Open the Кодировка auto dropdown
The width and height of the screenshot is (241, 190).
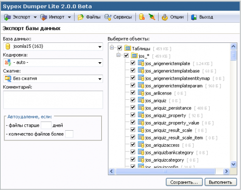click(53, 63)
